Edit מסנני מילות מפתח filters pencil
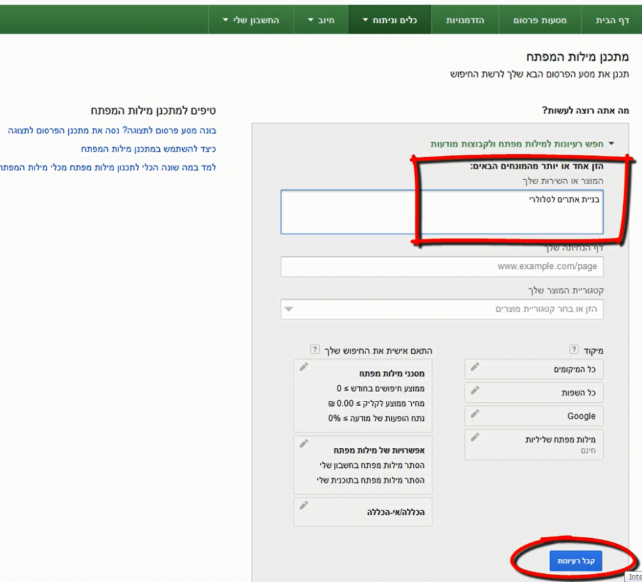 (304, 367)
